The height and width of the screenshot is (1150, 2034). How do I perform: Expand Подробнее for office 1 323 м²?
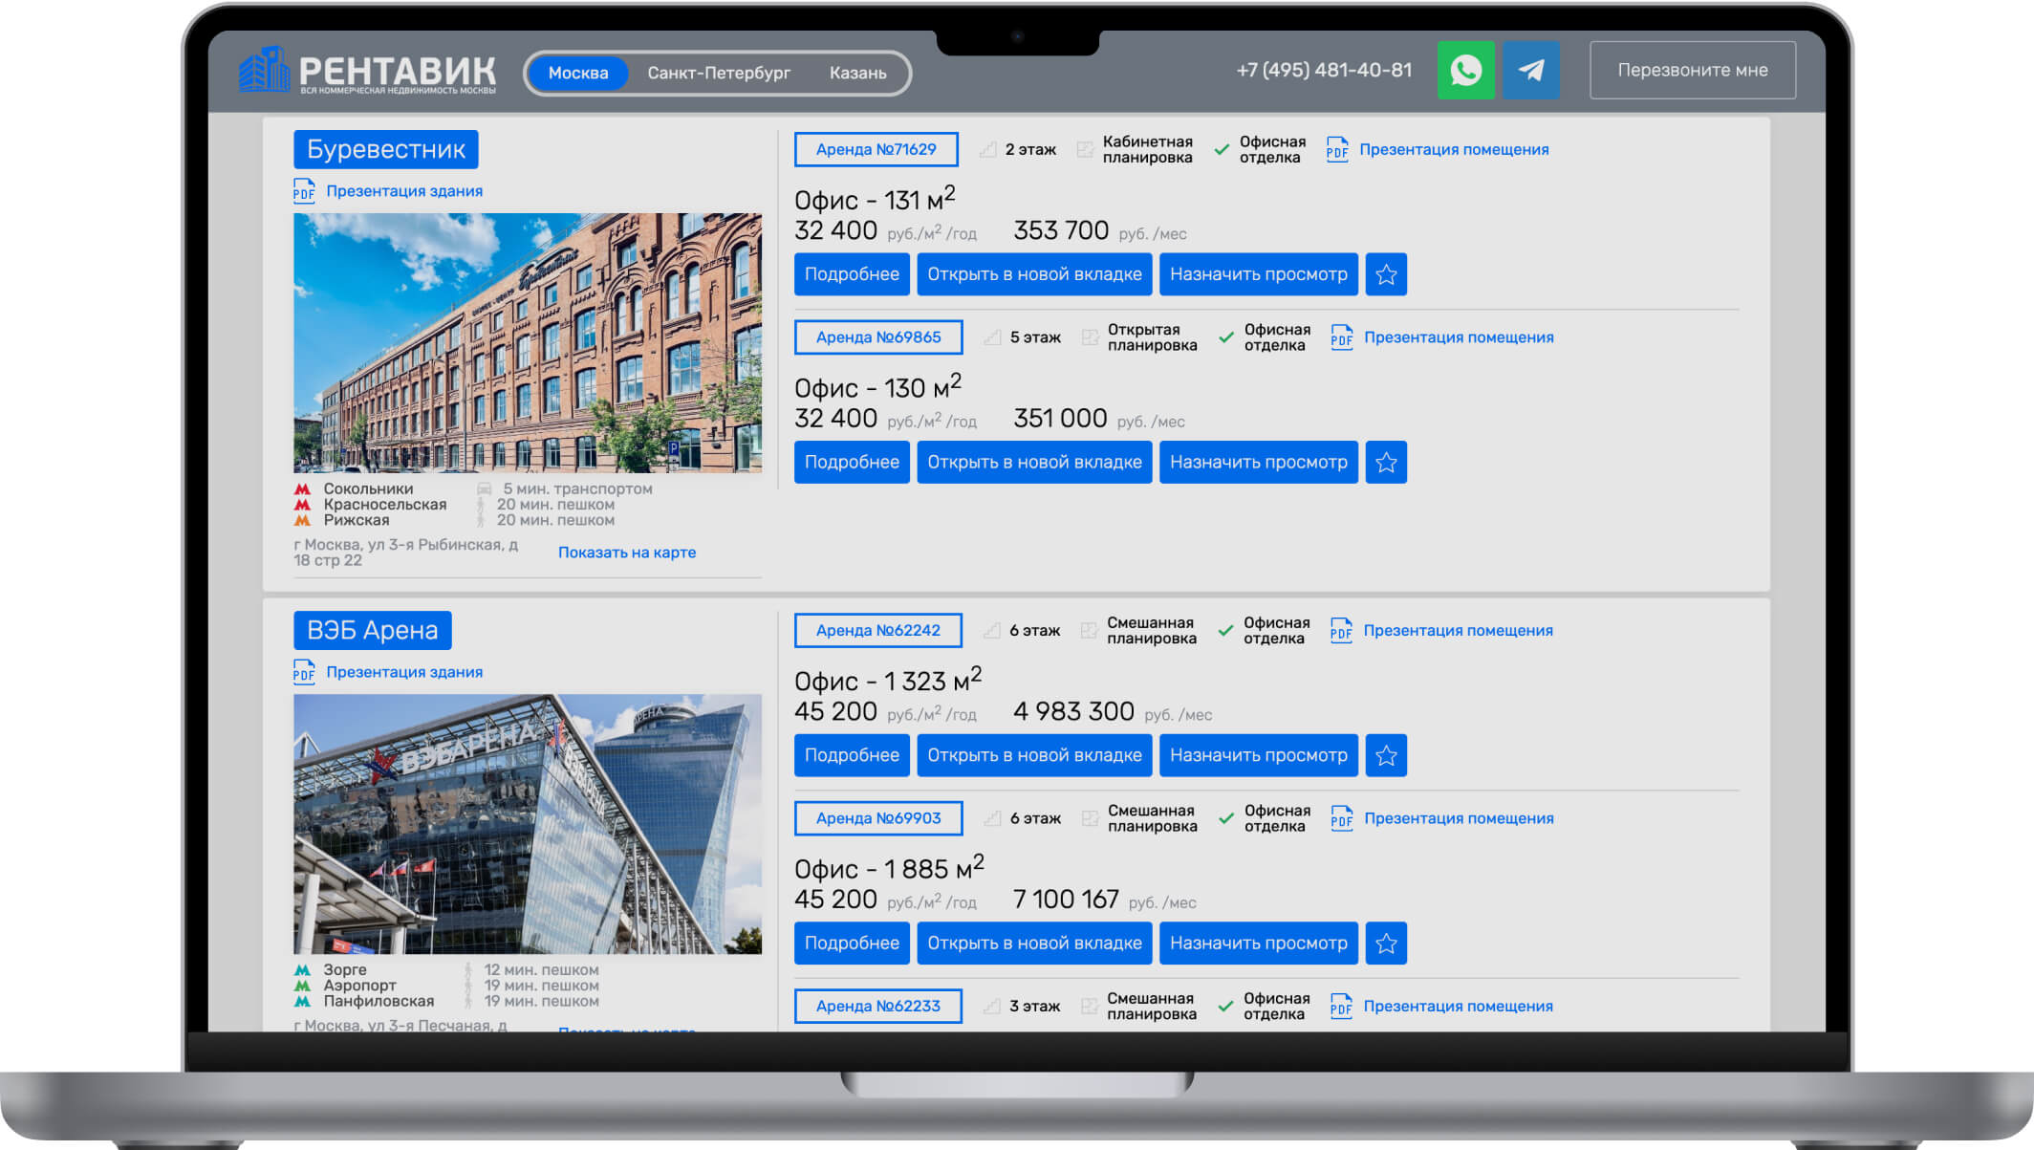852,755
